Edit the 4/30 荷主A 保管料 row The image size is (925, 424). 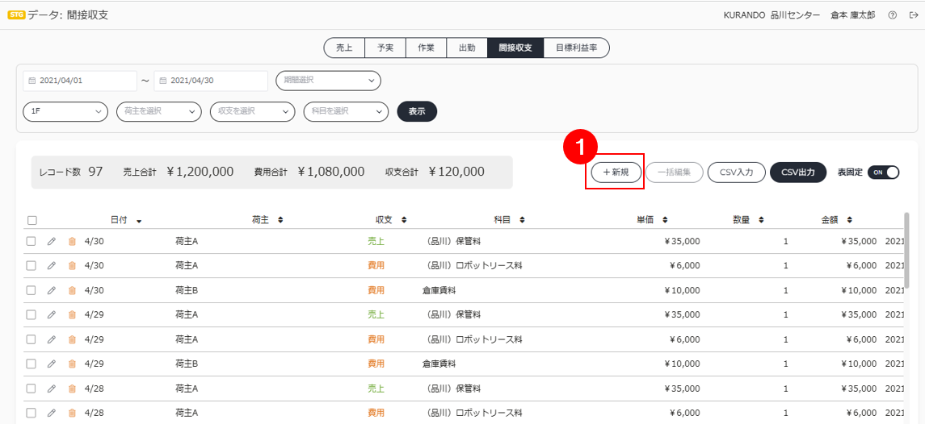coord(52,241)
